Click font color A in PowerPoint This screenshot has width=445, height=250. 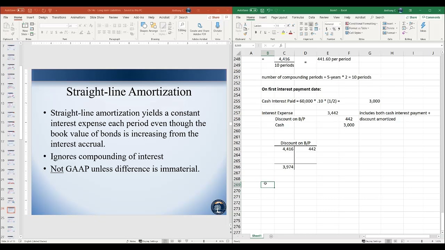pyautogui.click(x=88, y=32)
